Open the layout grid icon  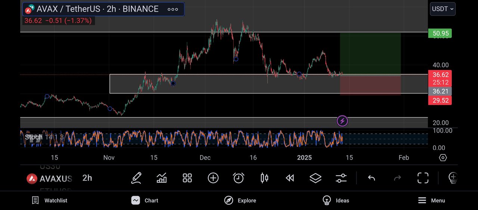[187, 178]
